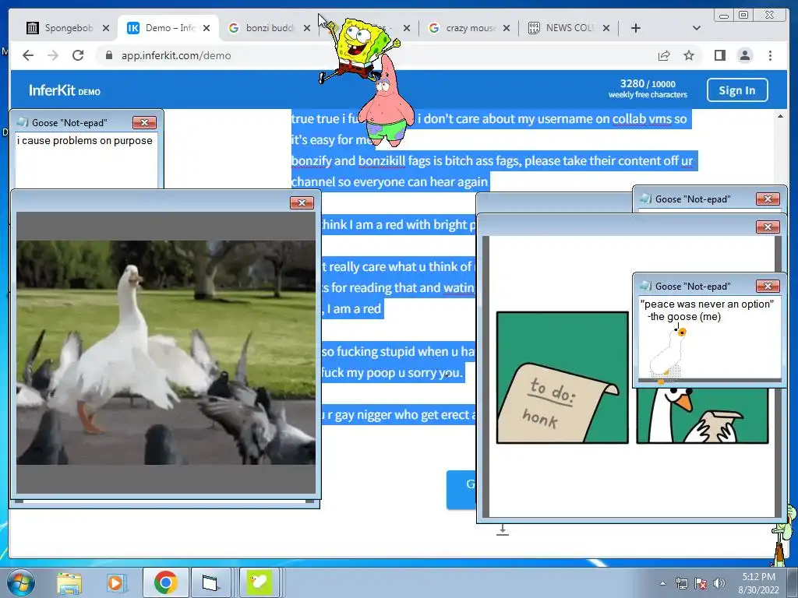The width and height of the screenshot is (798, 598).
Task: Click the site lock icon
Action: (x=109, y=55)
